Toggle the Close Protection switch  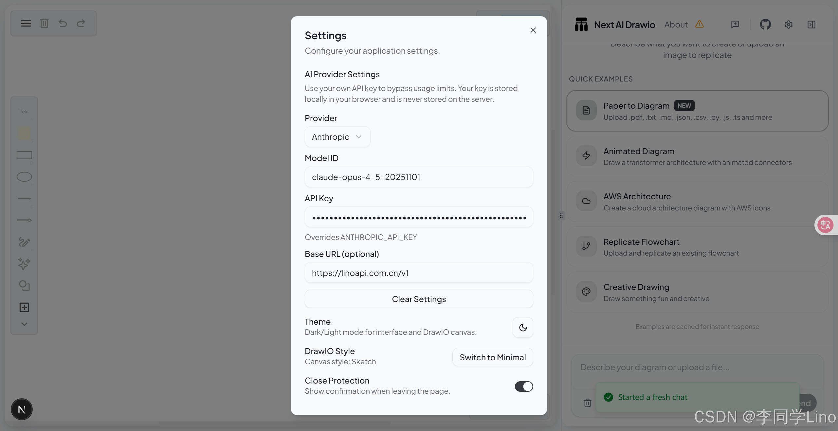[x=523, y=386]
